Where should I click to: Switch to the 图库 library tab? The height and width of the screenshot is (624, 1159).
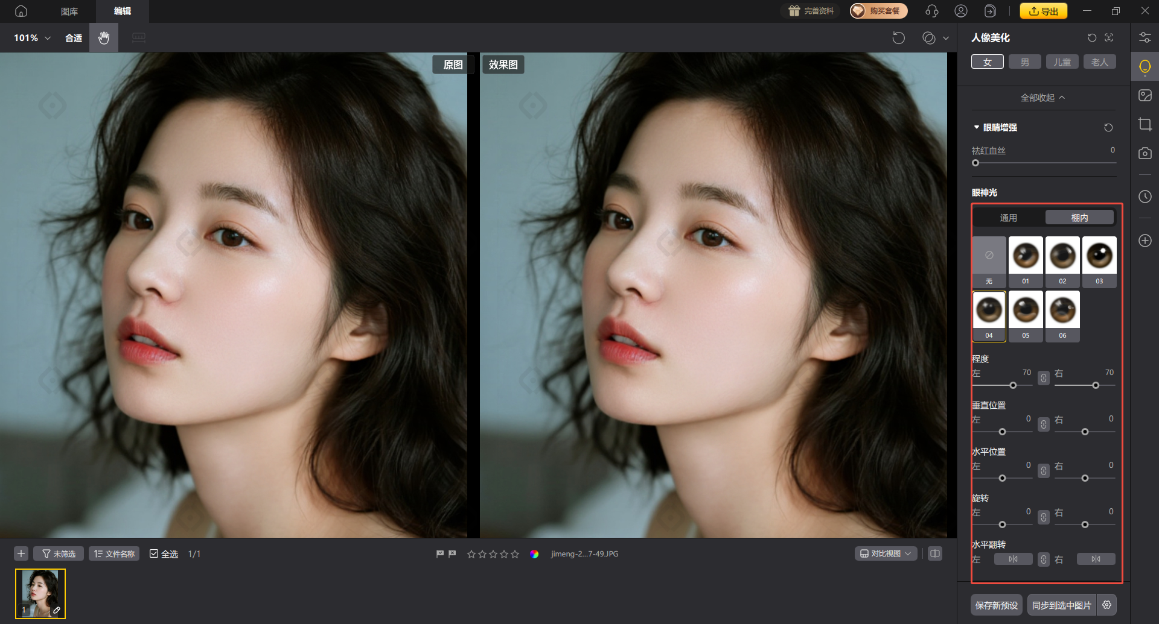click(x=69, y=11)
